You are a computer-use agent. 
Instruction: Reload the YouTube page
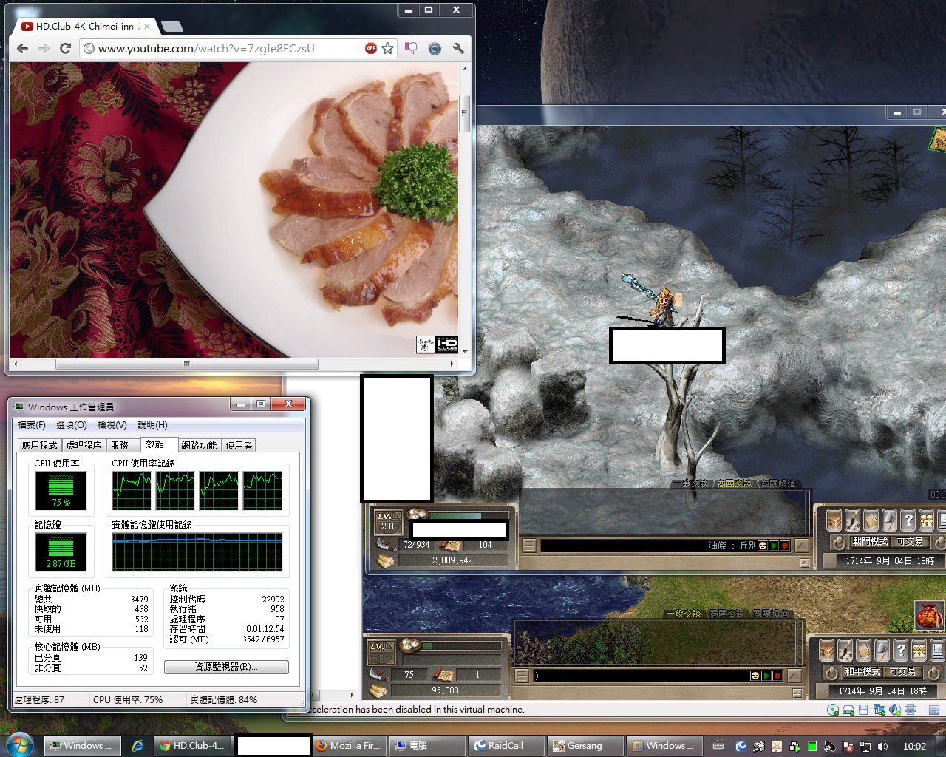[x=65, y=48]
